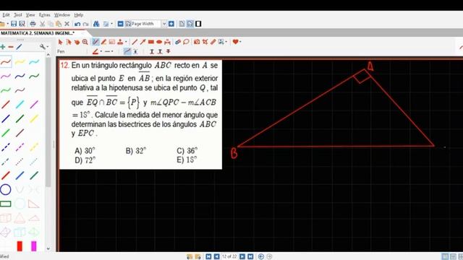Zoom in with the plus button
The width and height of the screenshot is (463, 260).
click(171, 24)
